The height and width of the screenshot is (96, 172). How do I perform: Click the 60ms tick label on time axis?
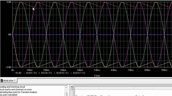pos(114,70)
